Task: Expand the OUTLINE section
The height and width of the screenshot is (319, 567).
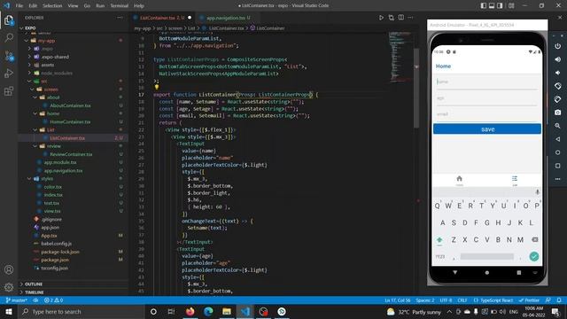Action: [73, 284]
